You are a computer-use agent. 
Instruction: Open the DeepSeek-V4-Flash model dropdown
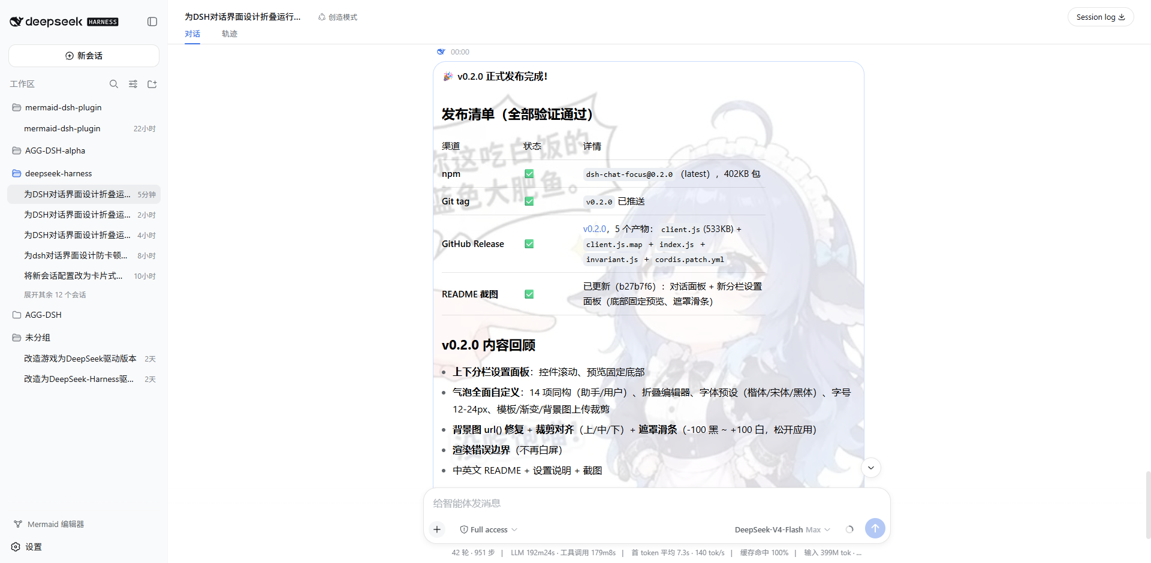pyautogui.click(x=782, y=529)
